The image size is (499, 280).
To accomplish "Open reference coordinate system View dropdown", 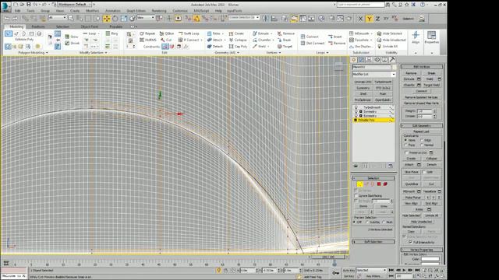I will [146, 18].
